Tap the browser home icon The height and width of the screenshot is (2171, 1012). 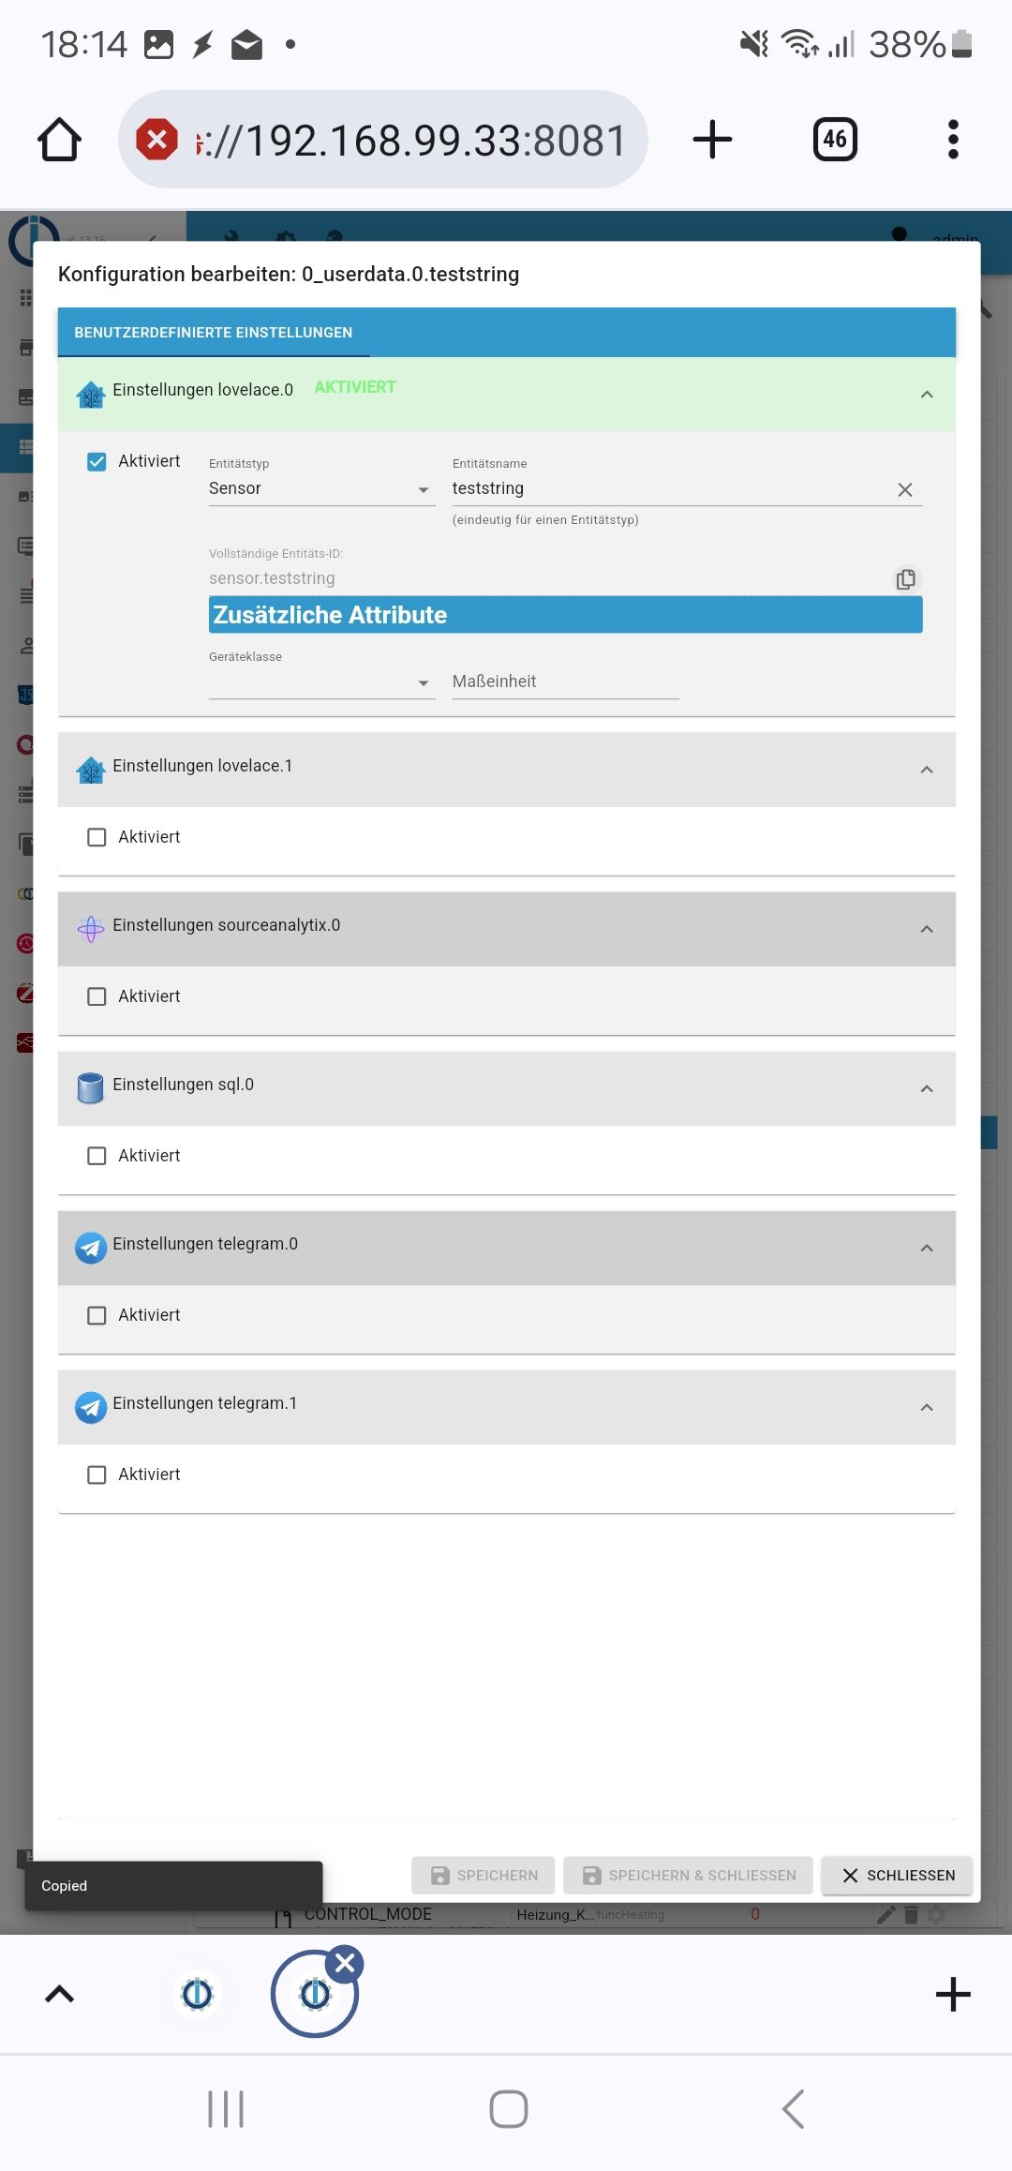pyautogui.click(x=60, y=140)
